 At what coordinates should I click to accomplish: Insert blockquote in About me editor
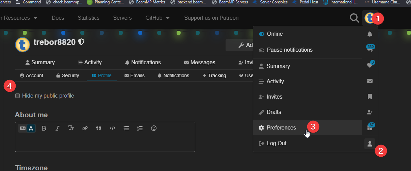pyautogui.click(x=99, y=128)
